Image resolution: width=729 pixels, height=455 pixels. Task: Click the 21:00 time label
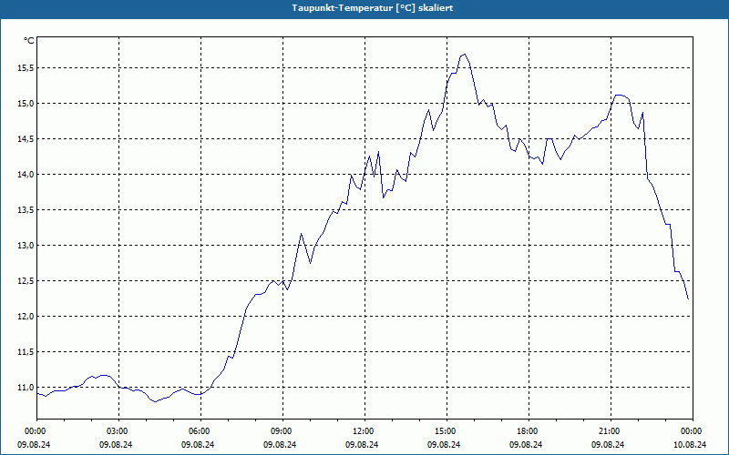pos(611,431)
